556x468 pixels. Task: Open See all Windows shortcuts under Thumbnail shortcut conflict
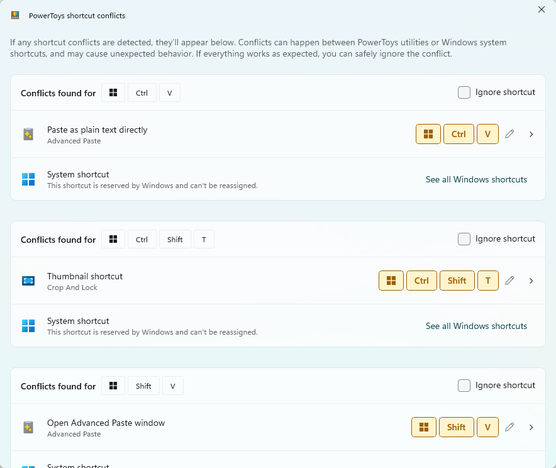476,326
